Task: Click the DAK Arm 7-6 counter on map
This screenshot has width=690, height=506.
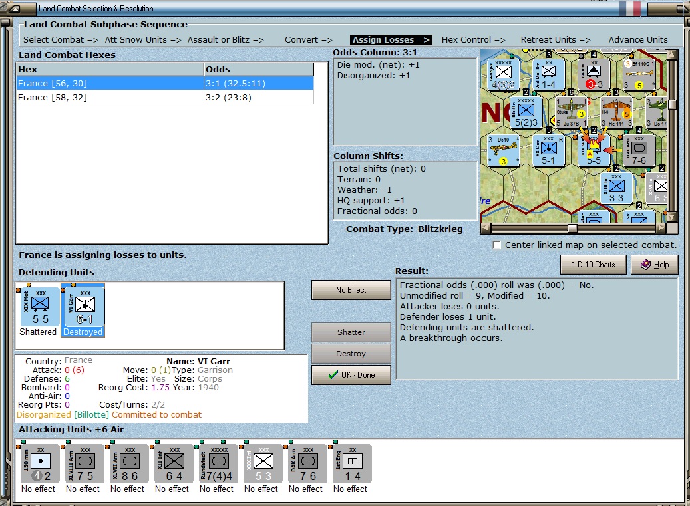Action: pos(639,150)
